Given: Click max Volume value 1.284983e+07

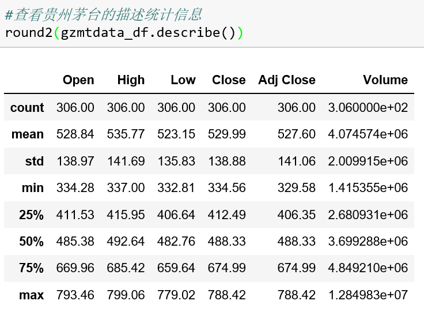Looking at the screenshot, I should (x=368, y=295).
